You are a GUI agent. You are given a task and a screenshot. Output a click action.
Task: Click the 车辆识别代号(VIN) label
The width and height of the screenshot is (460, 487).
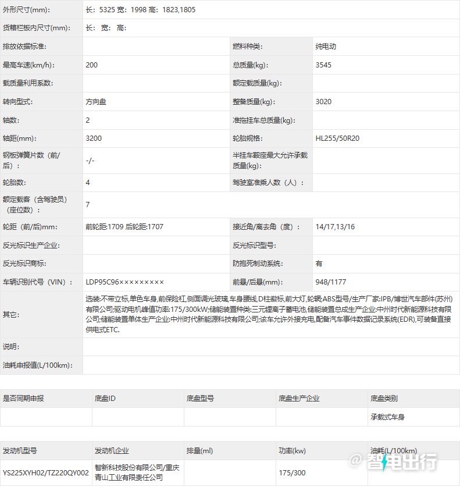38,282
